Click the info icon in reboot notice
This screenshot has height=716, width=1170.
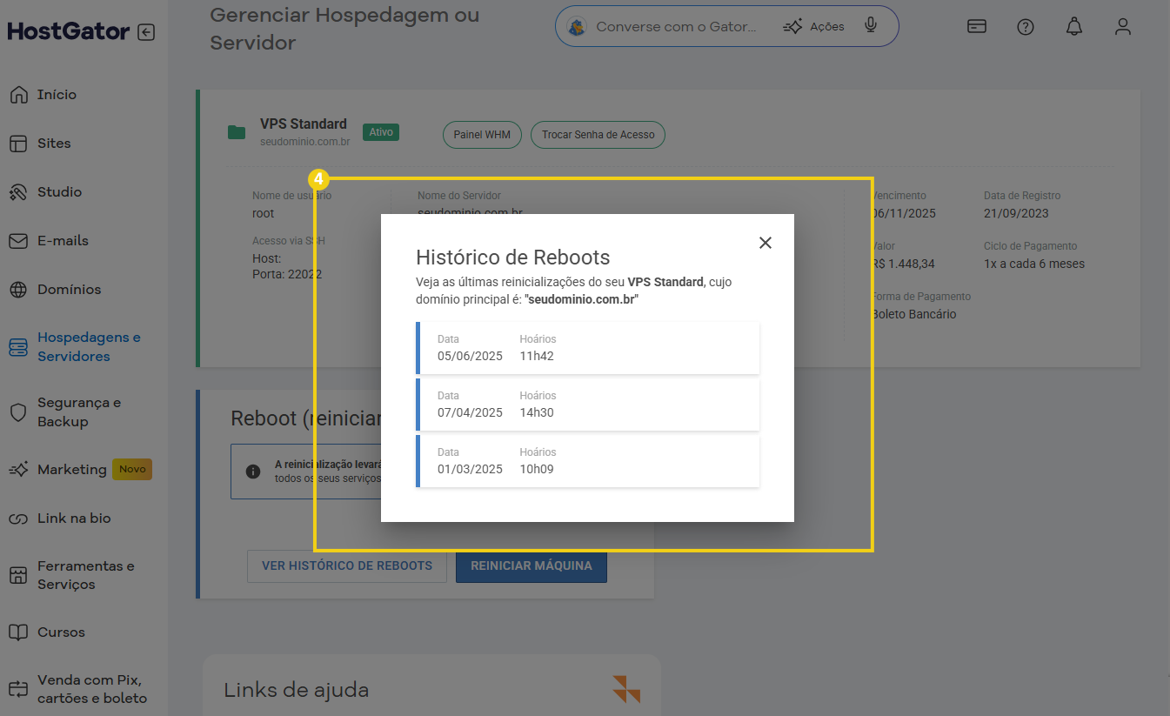(253, 472)
